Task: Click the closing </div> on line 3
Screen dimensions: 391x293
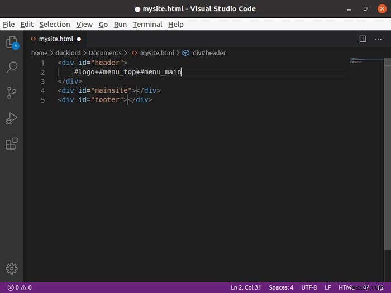Action: tap(70, 81)
